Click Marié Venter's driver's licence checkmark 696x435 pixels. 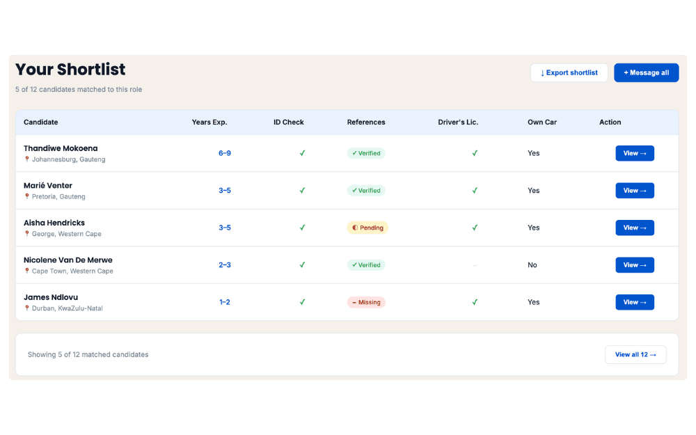[x=475, y=191]
